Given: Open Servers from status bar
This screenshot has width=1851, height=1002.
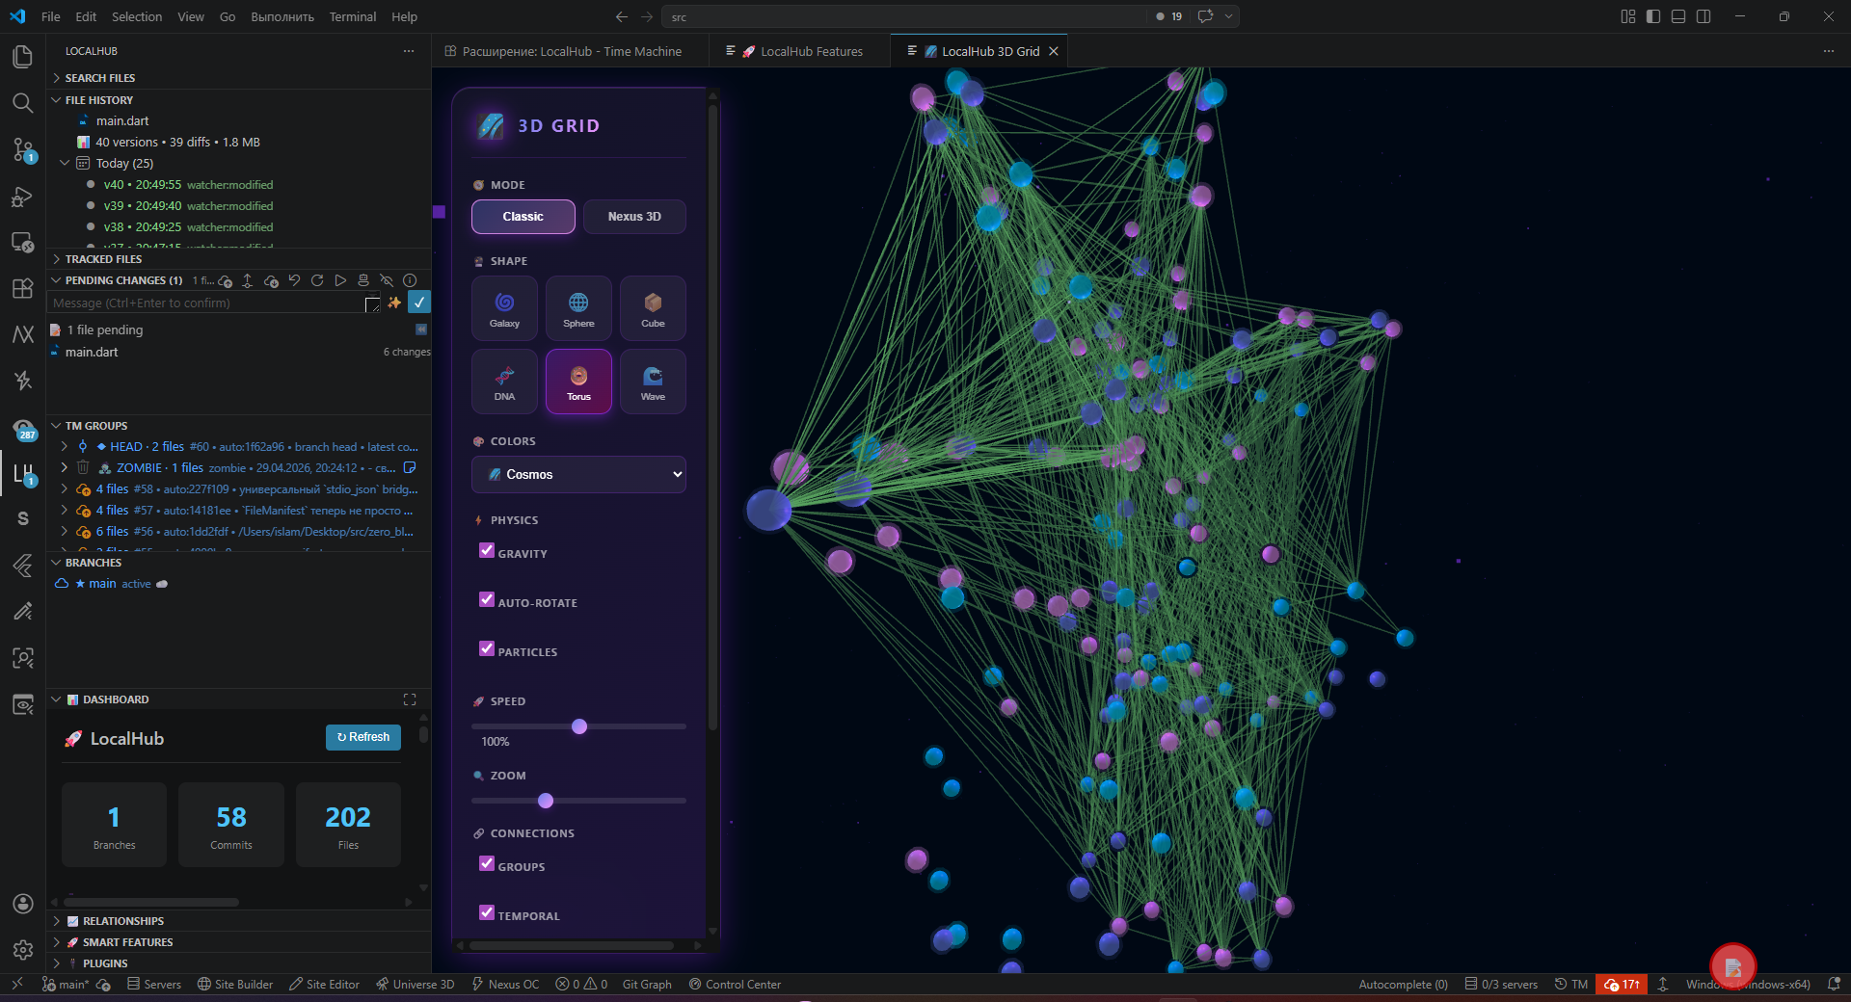Looking at the screenshot, I should (x=154, y=985).
